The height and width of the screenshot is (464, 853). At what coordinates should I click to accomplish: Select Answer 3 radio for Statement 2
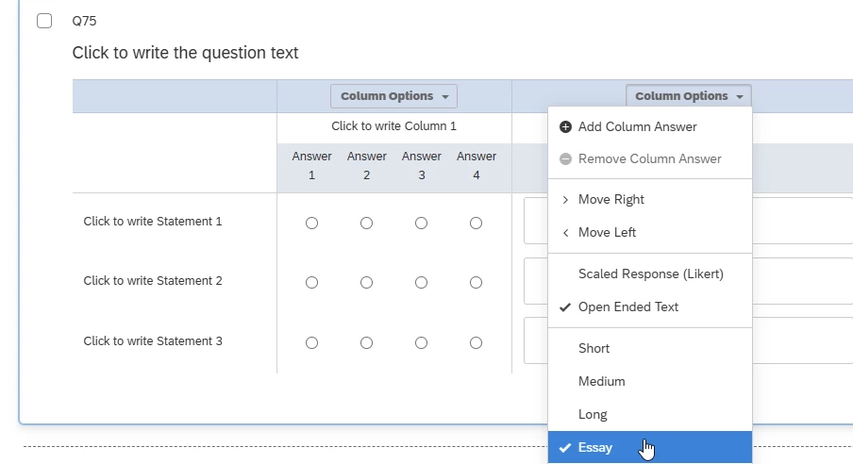coord(421,282)
